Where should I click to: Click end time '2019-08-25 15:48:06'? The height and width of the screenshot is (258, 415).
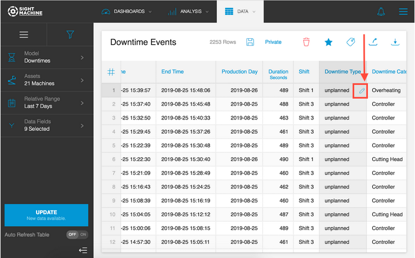[186, 90]
